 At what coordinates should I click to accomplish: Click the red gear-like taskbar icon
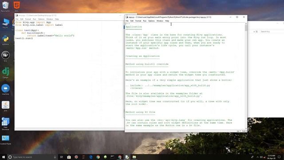(x=76, y=157)
